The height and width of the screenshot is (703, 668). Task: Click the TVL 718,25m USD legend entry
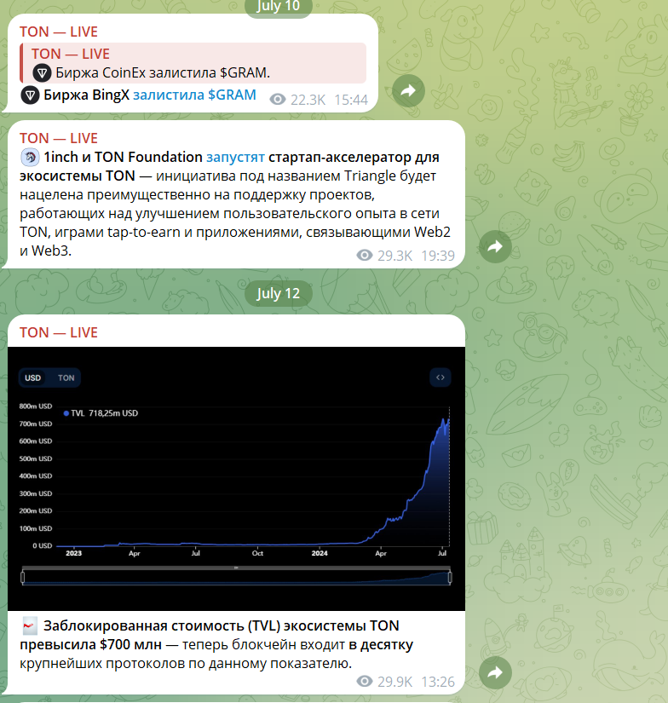click(101, 413)
